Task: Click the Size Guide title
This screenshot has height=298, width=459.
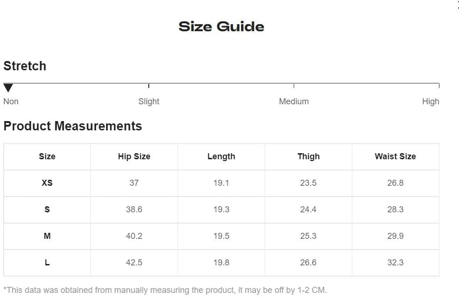Action: pyautogui.click(x=221, y=27)
